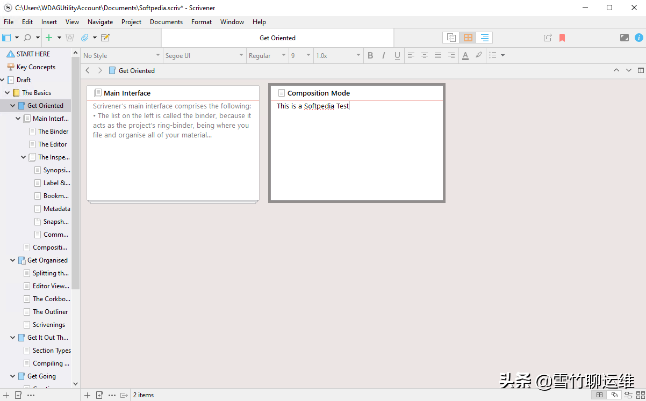This screenshot has width=646, height=401.
Task: Open the Insert menu
Action: [x=49, y=22]
